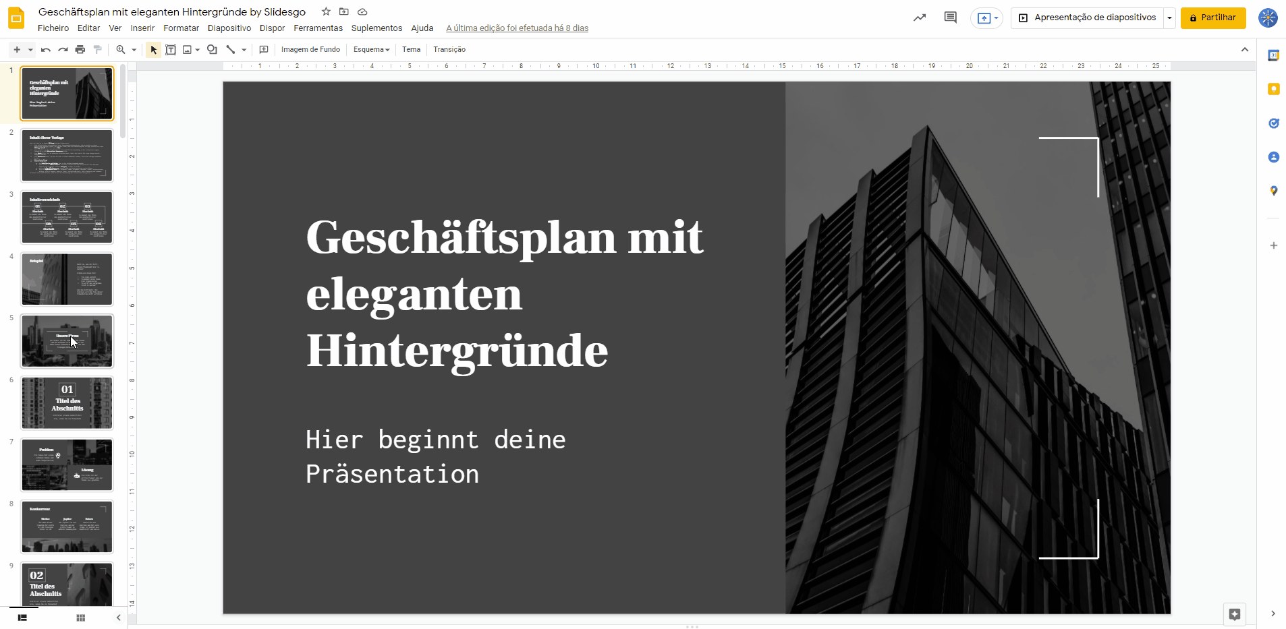Open the Inserir menu
The image size is (1286, 629).
pyautogui.click(x=142, y=28)
